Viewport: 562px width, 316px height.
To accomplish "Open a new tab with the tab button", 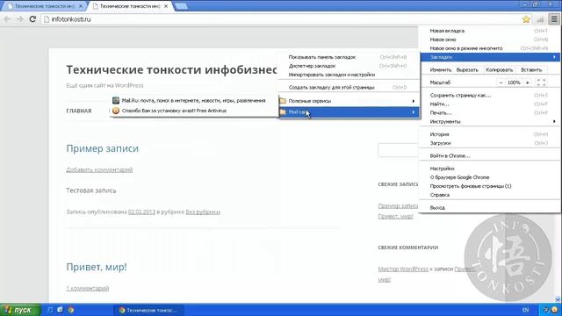I will pyautogui.click(x=181, y=6).
